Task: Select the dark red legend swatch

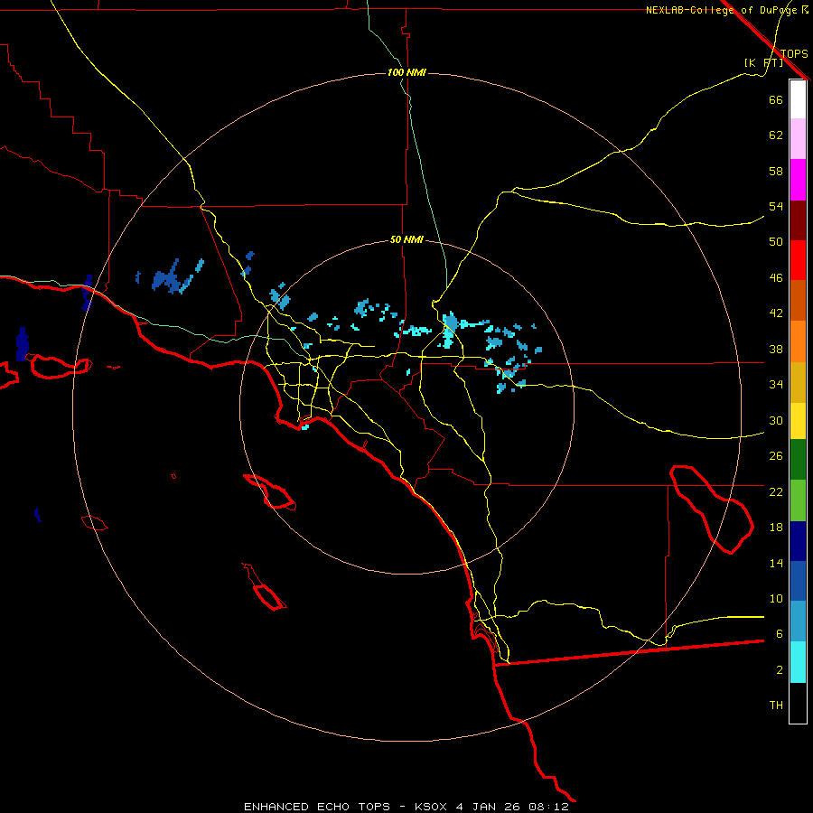Action: tap(798, 220)
